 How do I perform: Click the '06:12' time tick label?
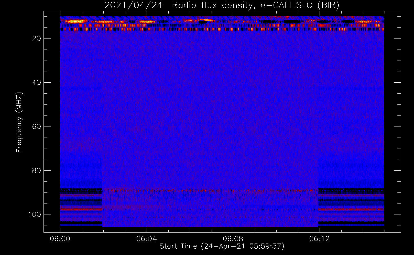pos(319,239)
